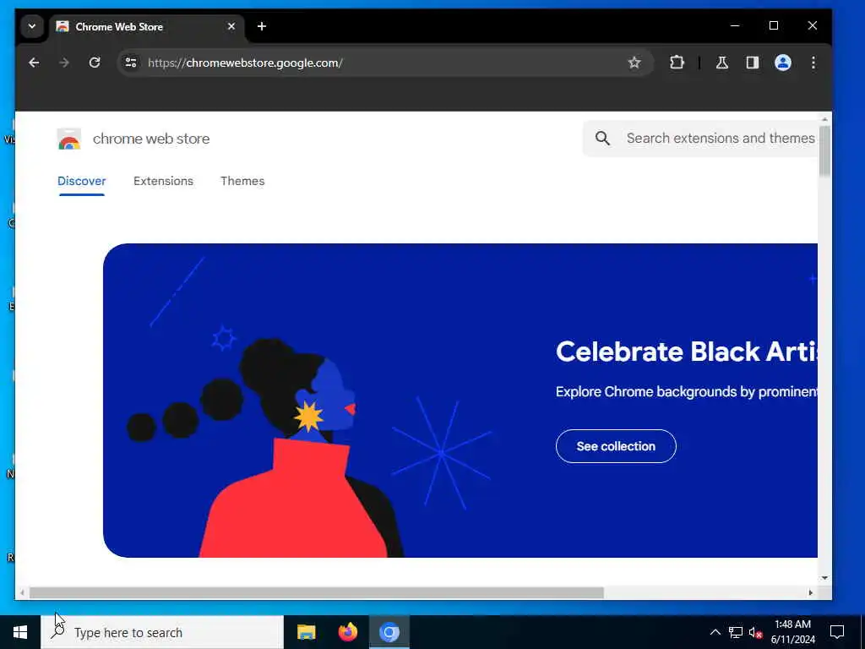Open network status tray icon
This screenshot has height=649, width=865.
[x=736, y=632]
